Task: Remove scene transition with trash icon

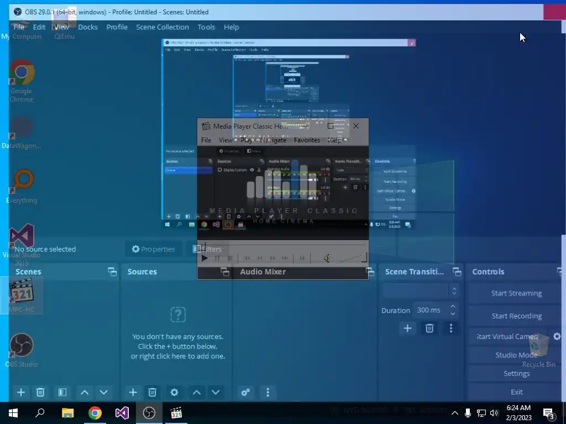Action: click(x=429, y=328)
